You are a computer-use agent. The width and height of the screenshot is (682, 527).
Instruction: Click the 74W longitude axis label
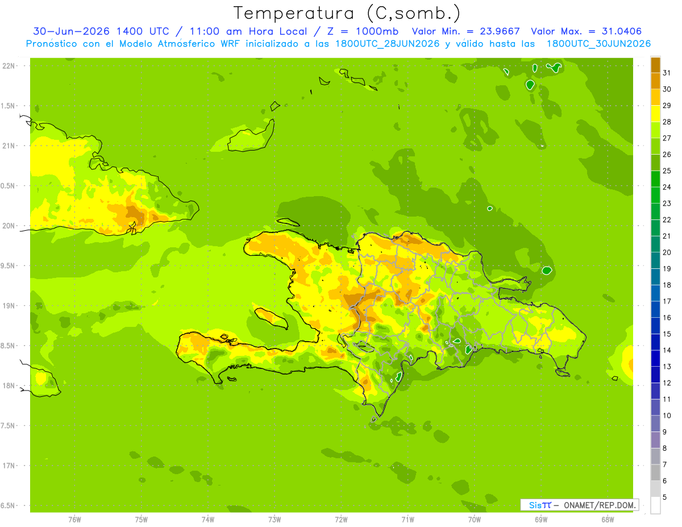pos(208,520)
